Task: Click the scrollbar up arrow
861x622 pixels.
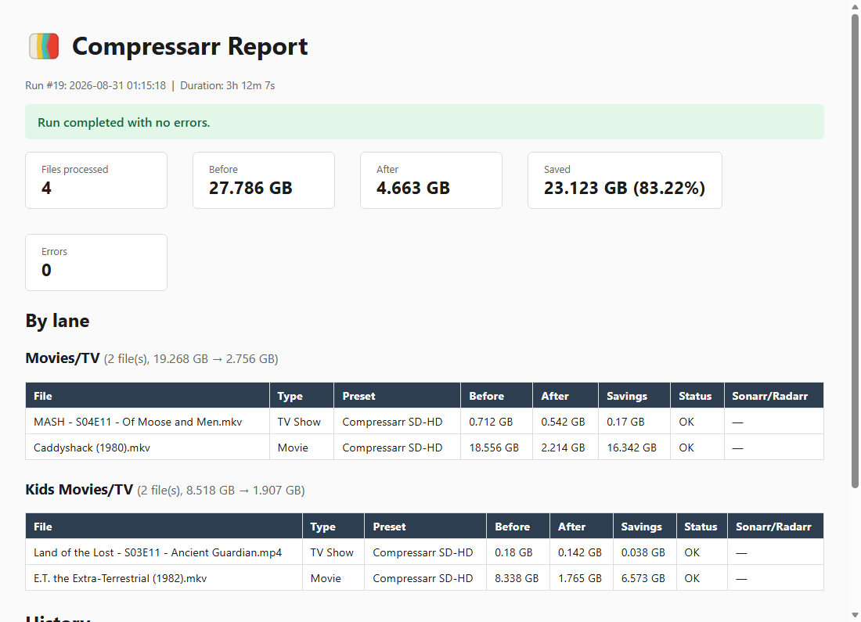Action: pyautogui.click(x=855, y=5)
